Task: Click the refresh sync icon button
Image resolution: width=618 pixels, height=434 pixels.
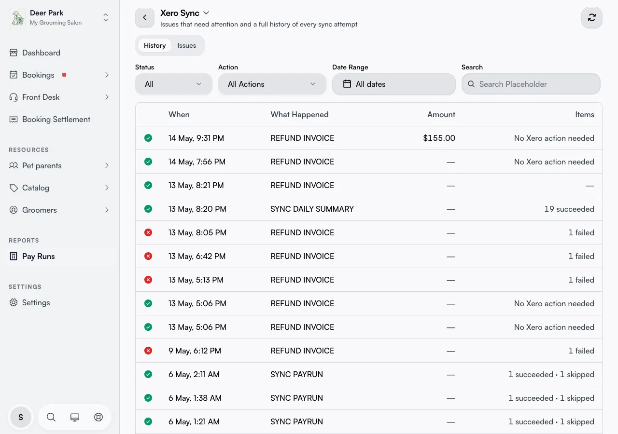Action: [592, 18]
